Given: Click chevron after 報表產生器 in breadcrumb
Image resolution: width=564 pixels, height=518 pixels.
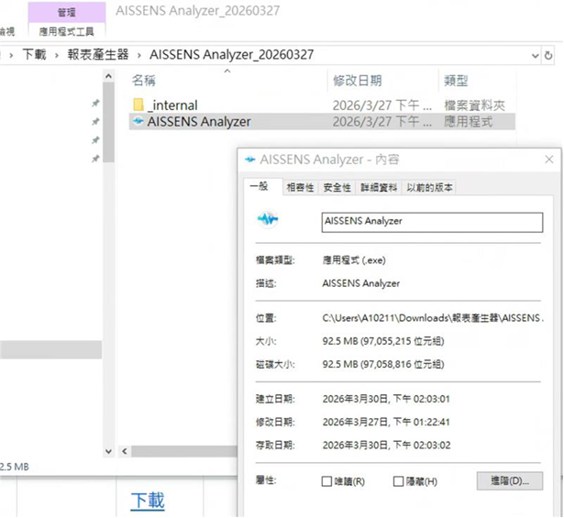Looking at the screenshot, I should 138,55.
